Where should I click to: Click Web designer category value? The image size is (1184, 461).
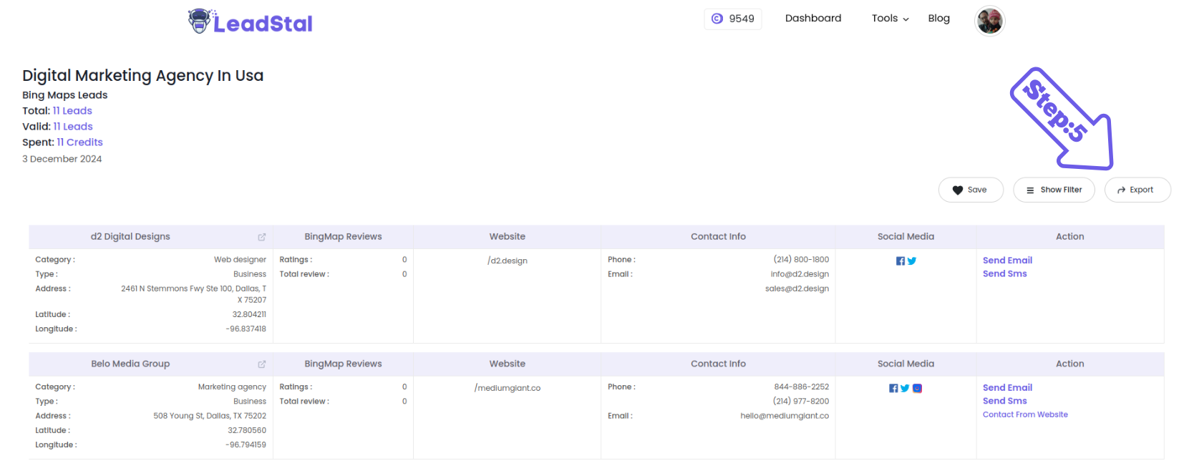(240, 260)
